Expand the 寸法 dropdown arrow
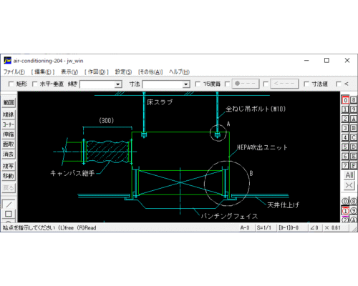This screenshot has width=358, height=286. tap(186, 84)
